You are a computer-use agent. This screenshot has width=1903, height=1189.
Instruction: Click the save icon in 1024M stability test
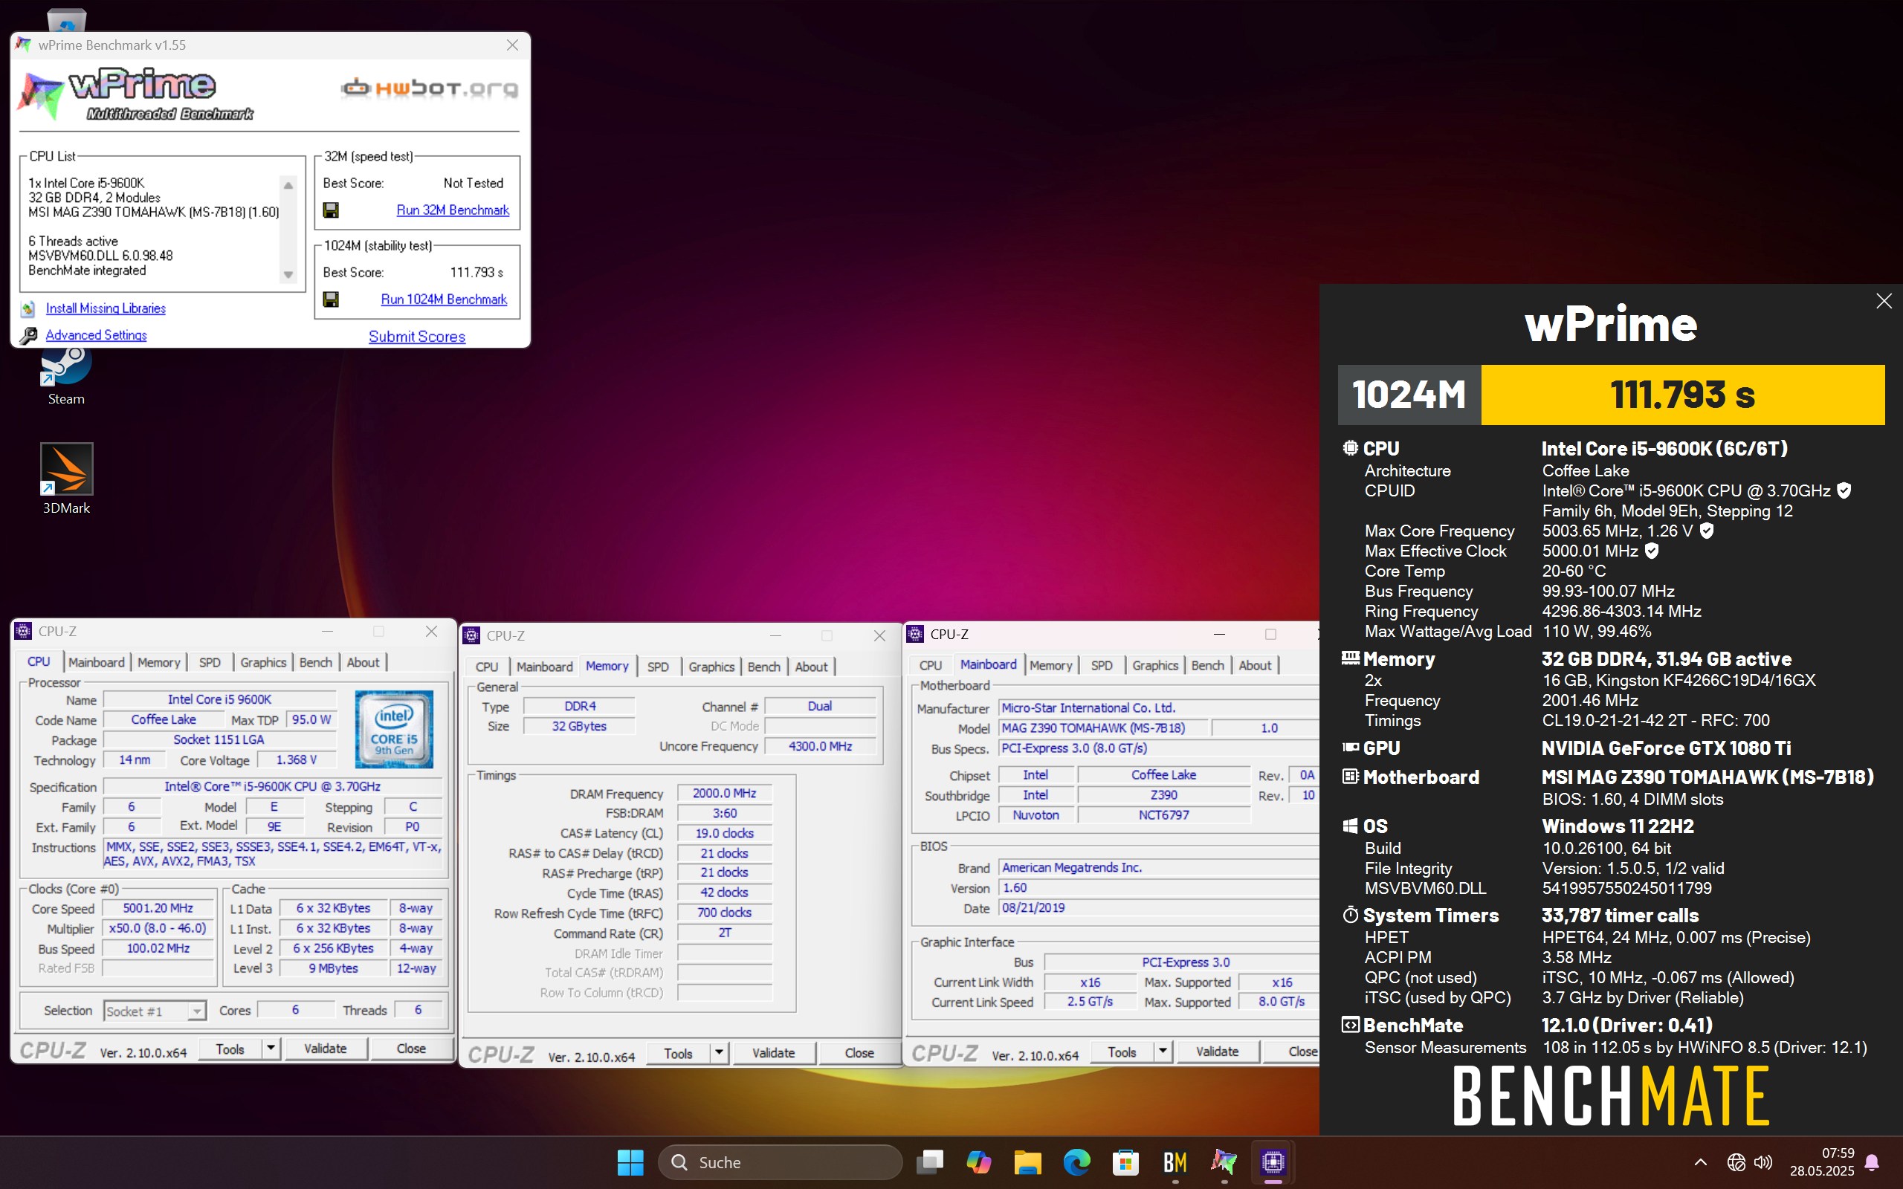[331, 299]
